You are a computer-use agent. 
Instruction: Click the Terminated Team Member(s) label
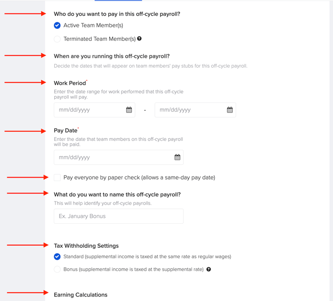[x=99, y=39]
